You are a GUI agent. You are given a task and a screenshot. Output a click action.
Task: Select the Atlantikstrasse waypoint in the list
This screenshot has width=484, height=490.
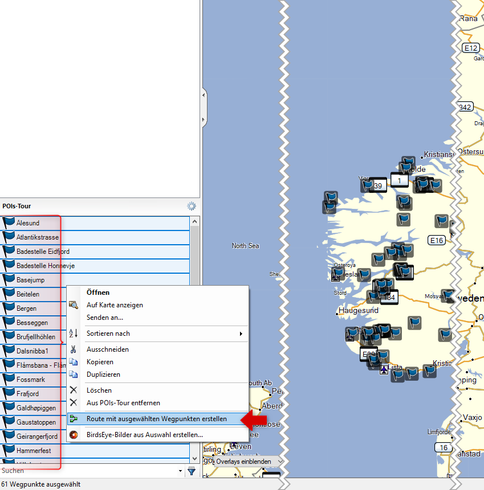(38, 237)
